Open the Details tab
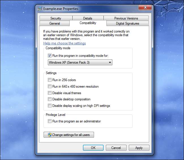184x160 pixels. [x=88, y=18]
